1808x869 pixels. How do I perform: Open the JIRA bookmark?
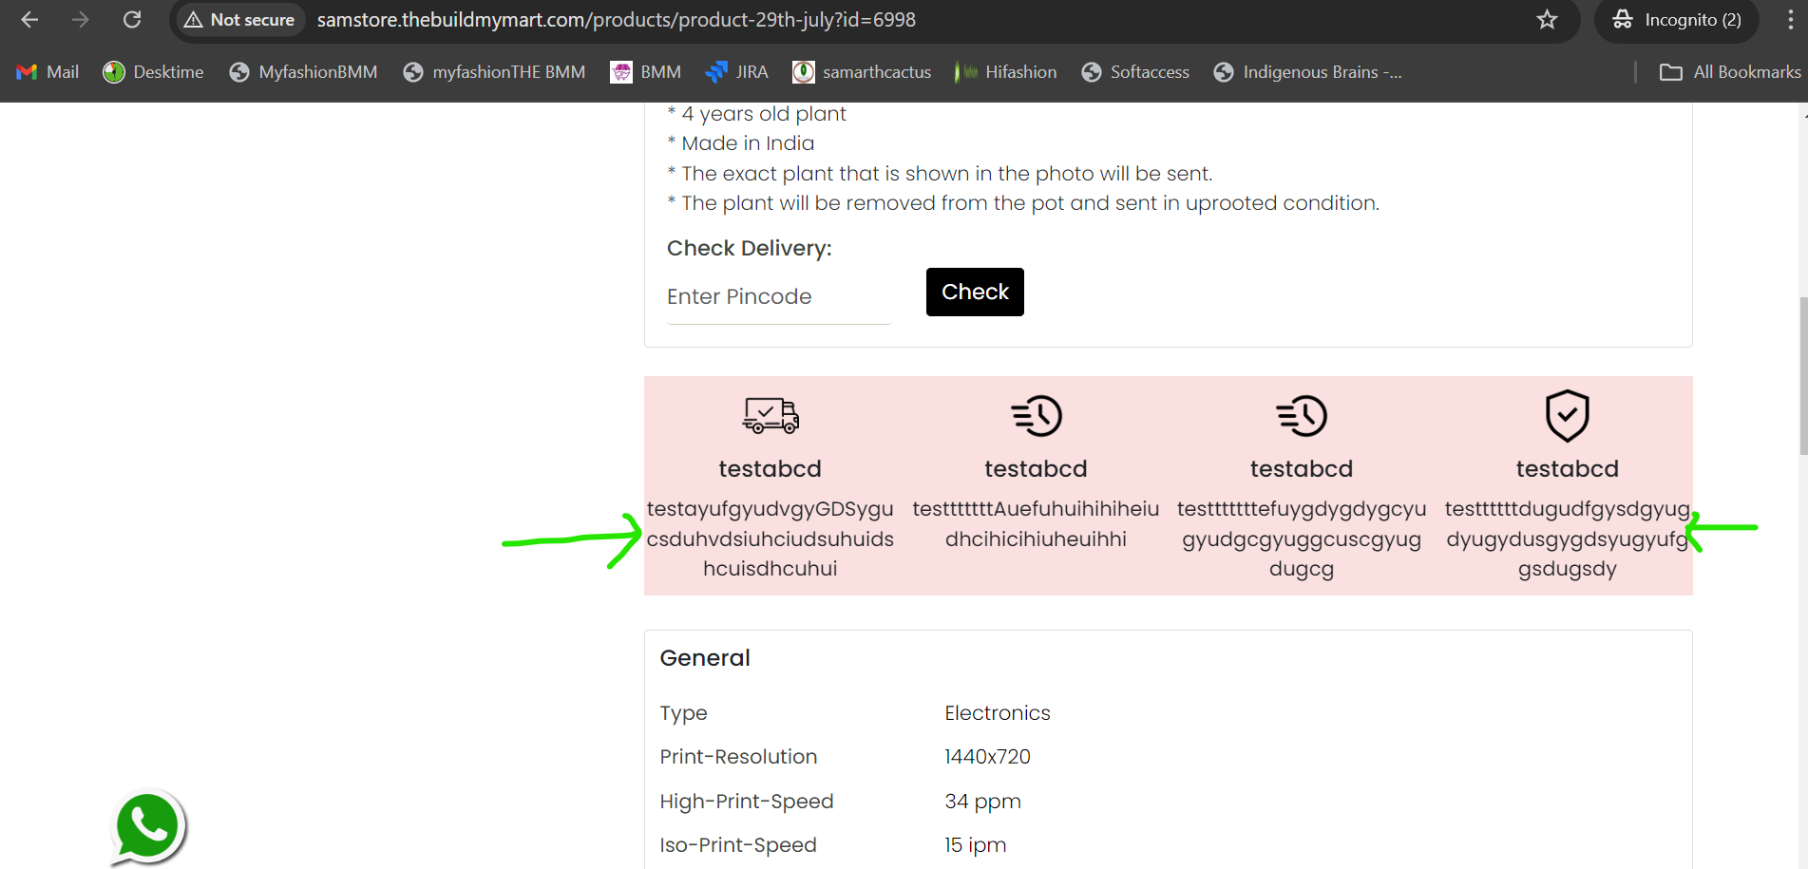pyautogui.click(x=737, y=72)
